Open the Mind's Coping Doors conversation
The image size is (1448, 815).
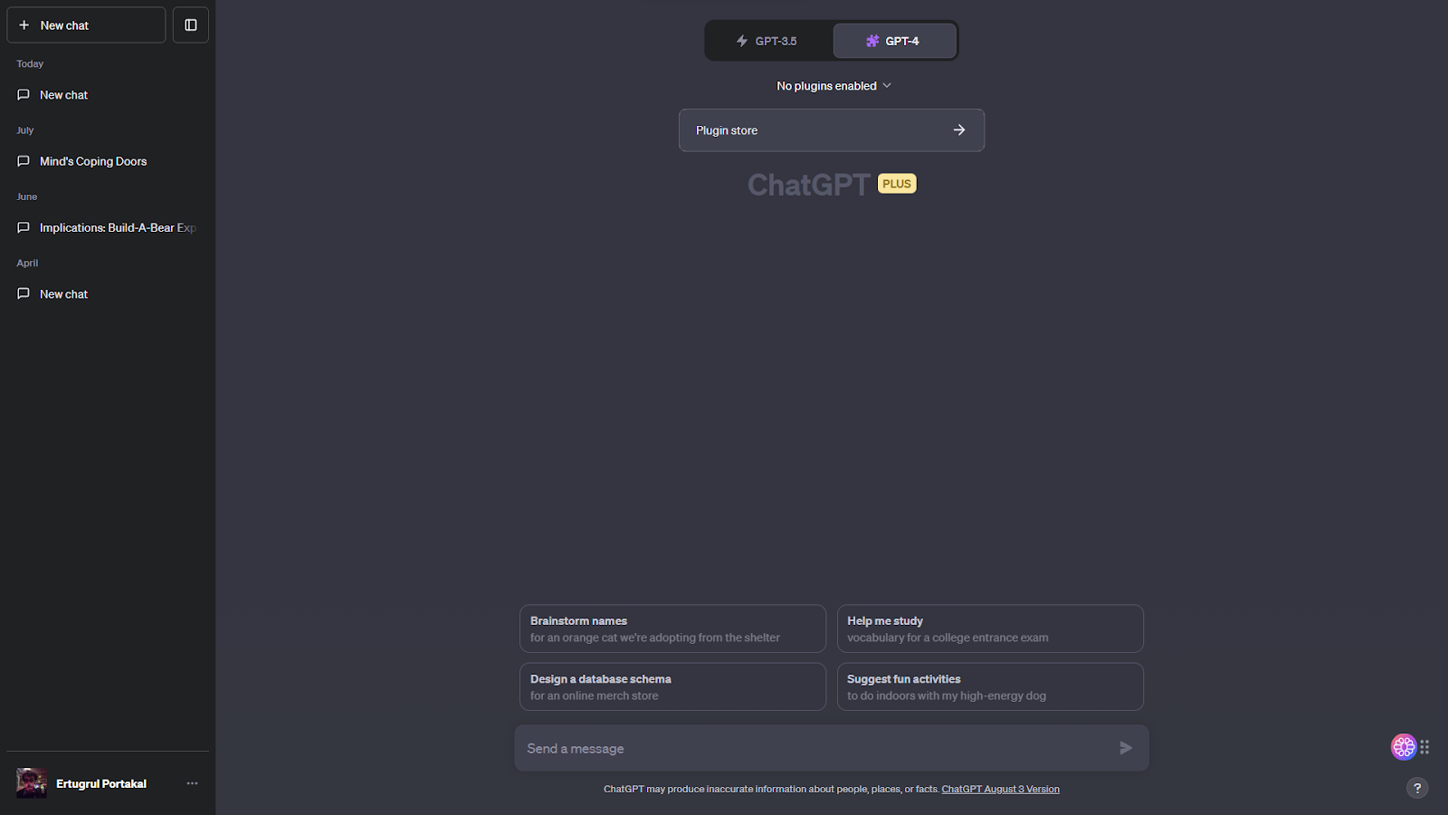[x=108, y=161]
